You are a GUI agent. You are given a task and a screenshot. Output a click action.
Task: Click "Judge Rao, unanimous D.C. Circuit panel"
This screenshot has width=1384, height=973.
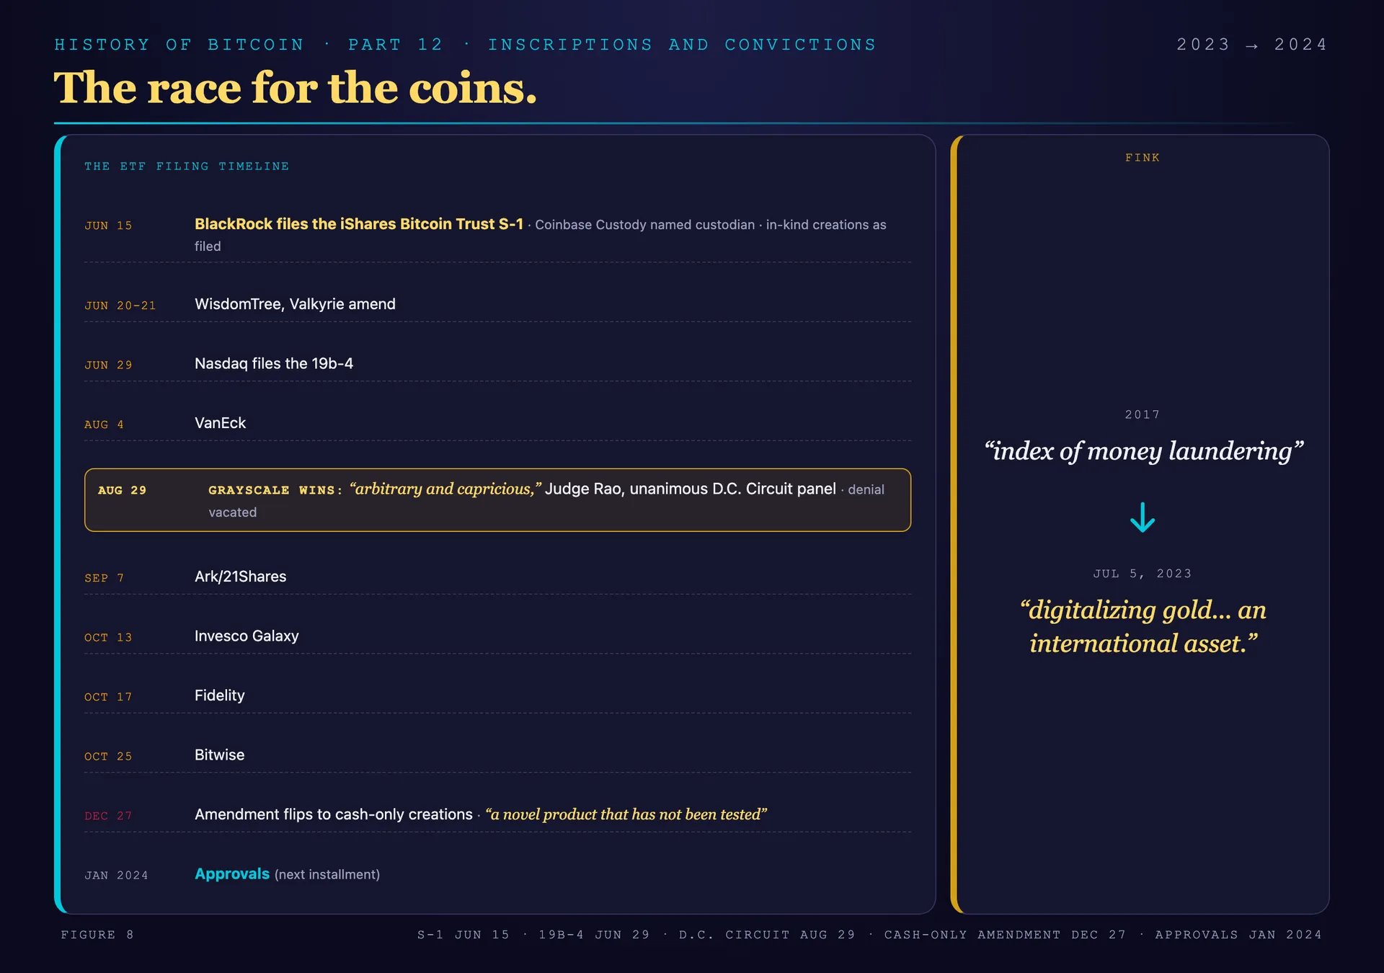coord(691,489)
